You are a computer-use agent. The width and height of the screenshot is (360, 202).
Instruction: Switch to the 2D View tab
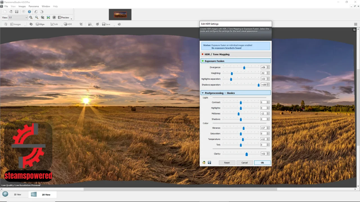point(43,194)
